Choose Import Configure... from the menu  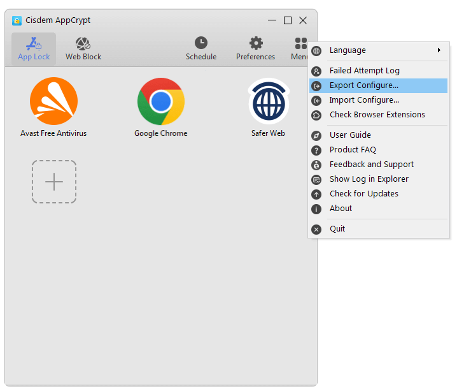point(378,100)
